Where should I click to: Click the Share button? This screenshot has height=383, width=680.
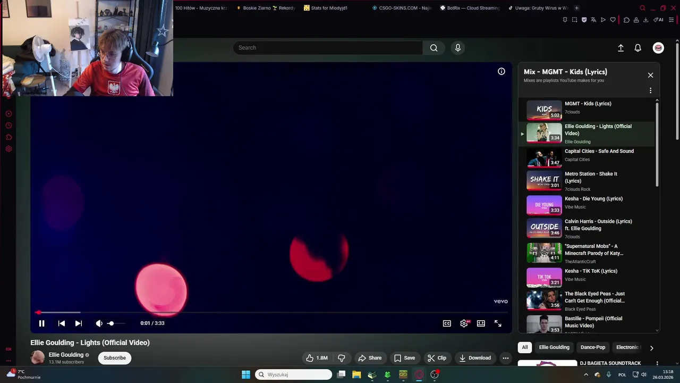click(370, 358)
